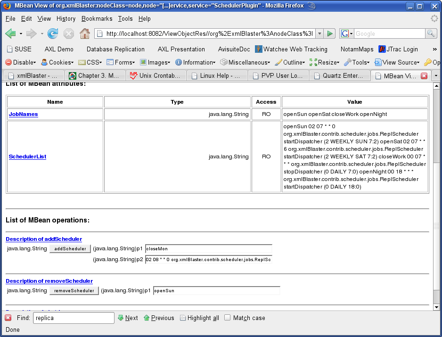Image resolution: width=442 pixels, height=337 pixels.
Task: Open the search engine selector dropdown
Action: click(x=347, y=33)
